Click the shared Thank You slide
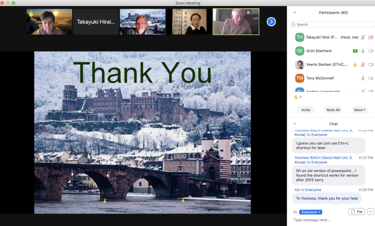Screen dimensions: 375x226 (142, 132)
